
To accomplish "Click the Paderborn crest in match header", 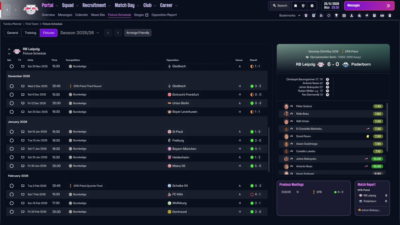I will (x=345, y=64).
